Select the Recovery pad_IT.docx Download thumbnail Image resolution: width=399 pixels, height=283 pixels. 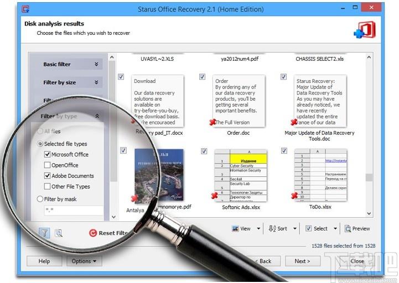[158, 101]
